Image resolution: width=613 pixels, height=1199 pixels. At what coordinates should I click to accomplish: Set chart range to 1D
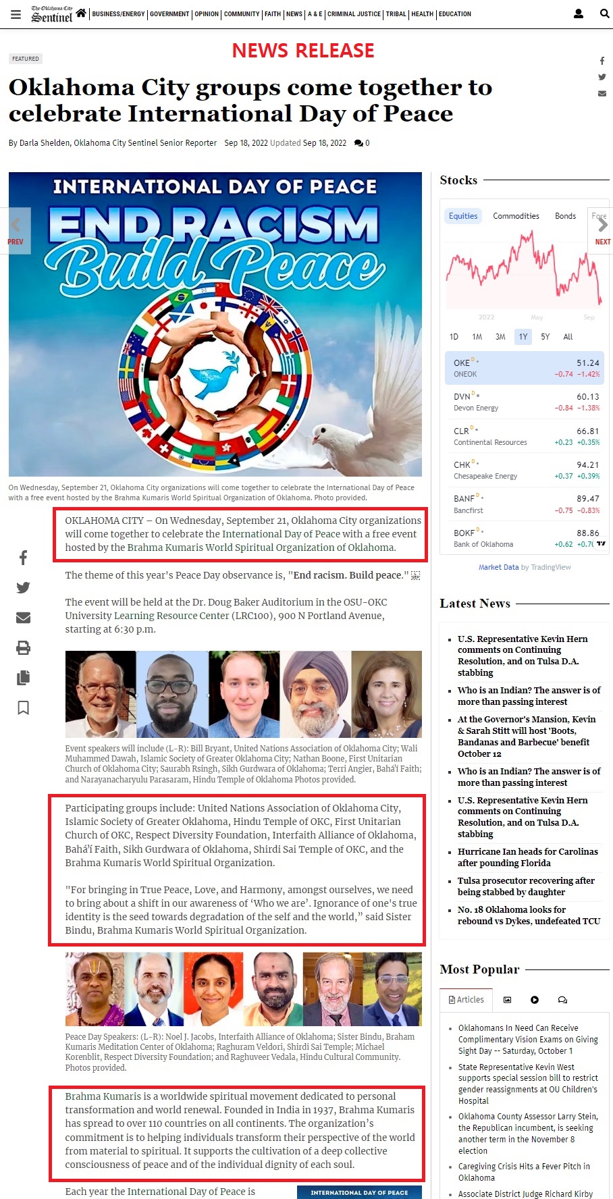tap(454, 337)
